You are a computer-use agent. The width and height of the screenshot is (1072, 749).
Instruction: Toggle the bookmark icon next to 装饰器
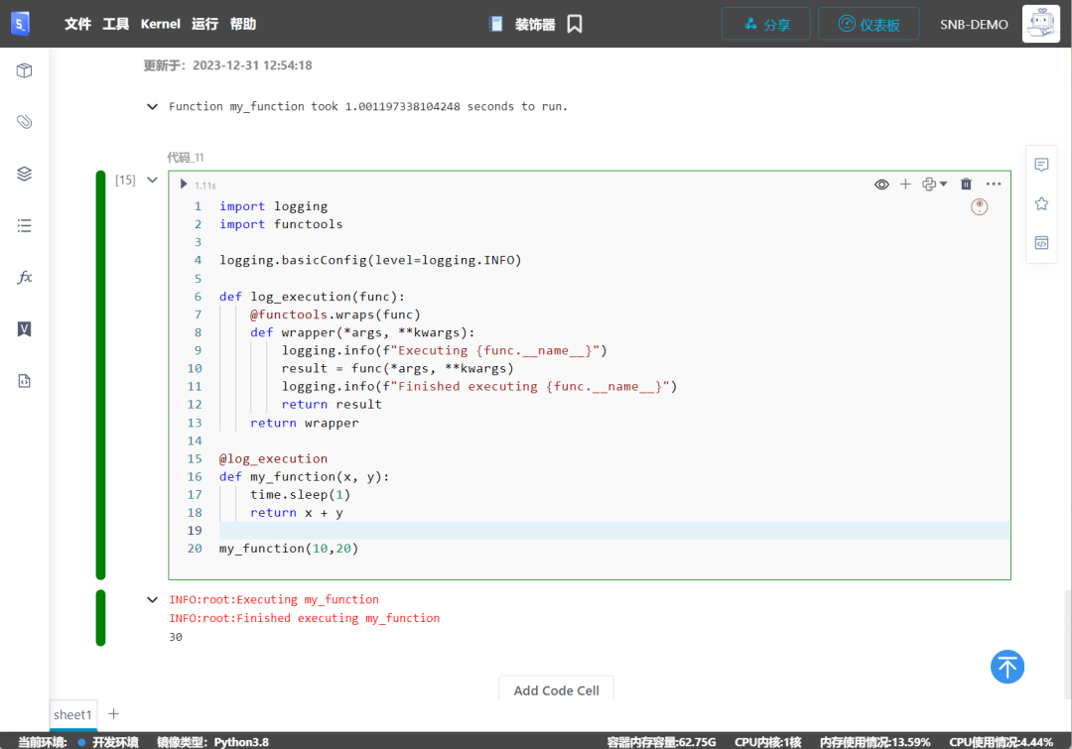tap(575, 24)
